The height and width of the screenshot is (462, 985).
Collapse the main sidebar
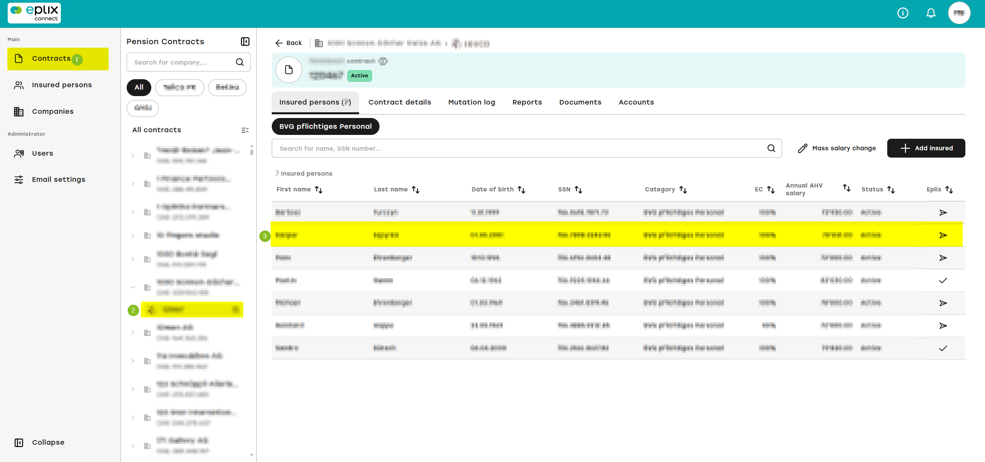pyautogui.click(x=40, y=442)
